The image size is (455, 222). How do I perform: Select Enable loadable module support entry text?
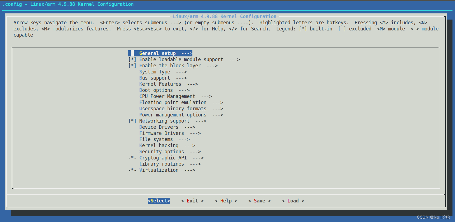pyautogui.click(x=181, y=59)
